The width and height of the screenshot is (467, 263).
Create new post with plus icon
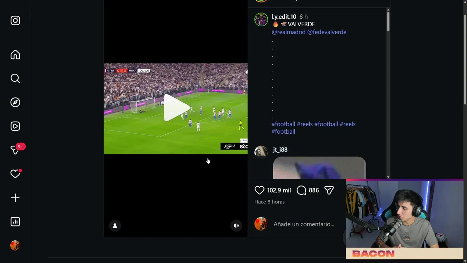(15, 198)
